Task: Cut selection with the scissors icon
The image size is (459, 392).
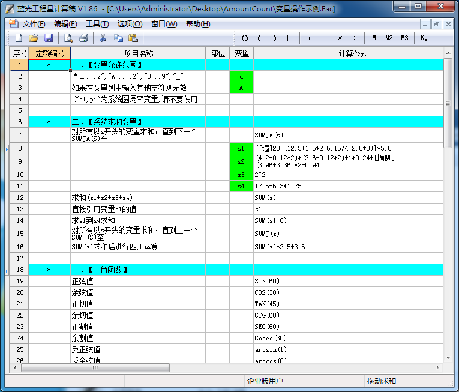Action: [x=103, y=38]
